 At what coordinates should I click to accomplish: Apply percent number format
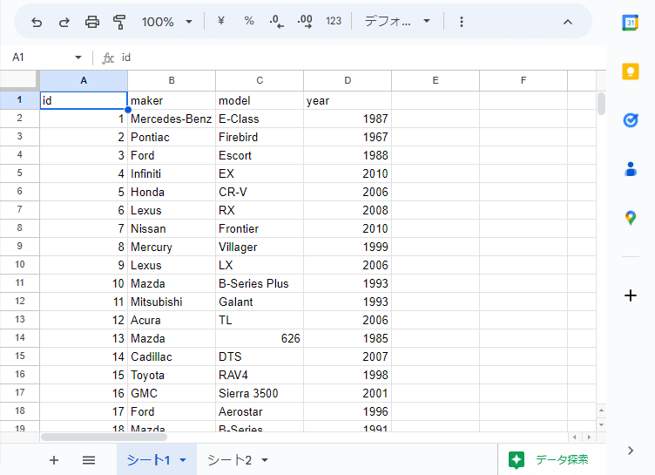(x=249, y=21)
